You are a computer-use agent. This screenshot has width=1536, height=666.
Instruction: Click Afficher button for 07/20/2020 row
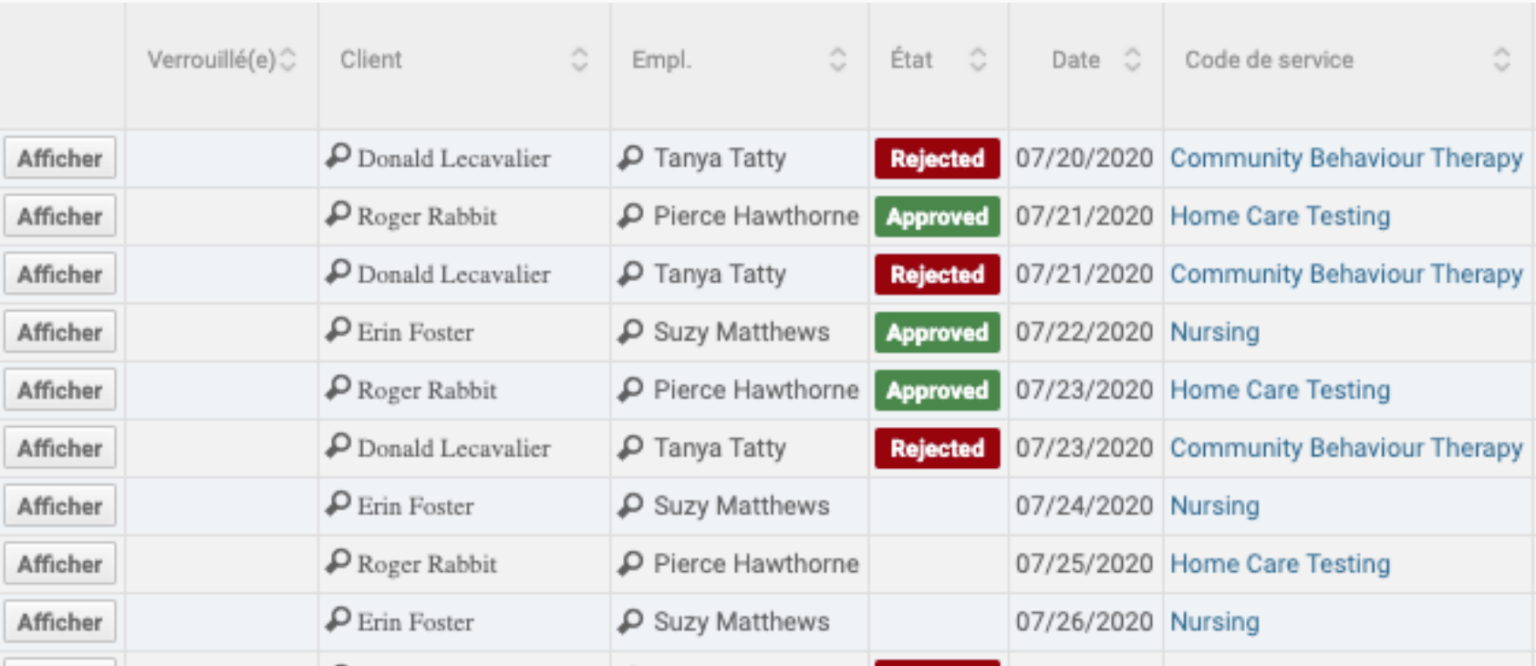[60, 158]
